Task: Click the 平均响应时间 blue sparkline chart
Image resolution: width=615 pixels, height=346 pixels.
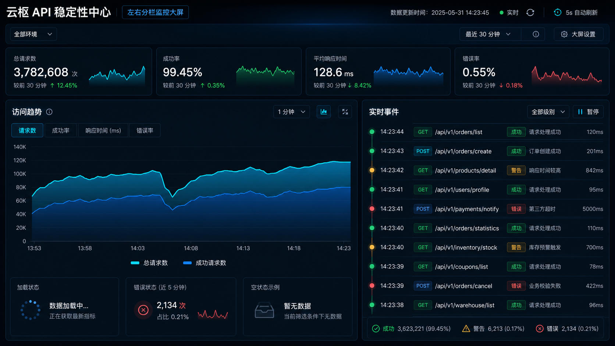Action: 408,75
